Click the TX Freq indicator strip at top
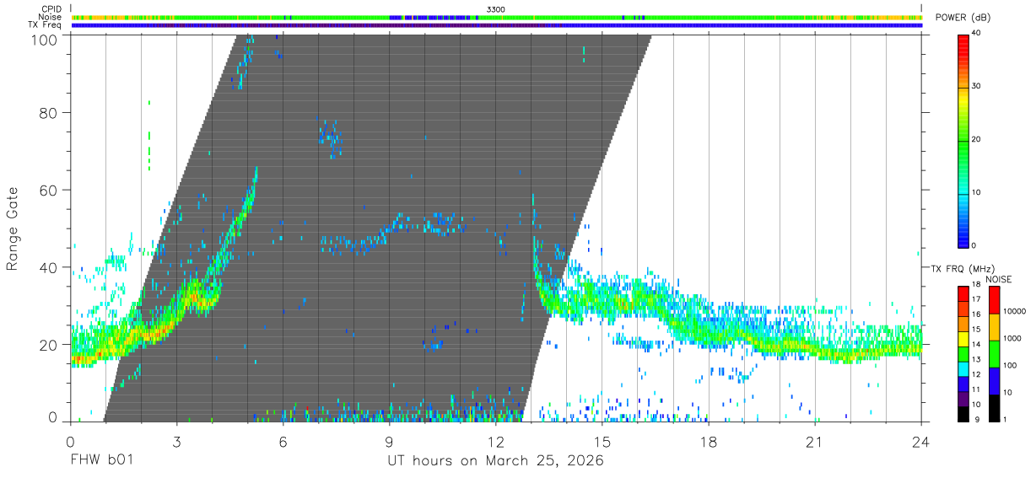This screenshot has width=1036, height=478. coord(496,25)
